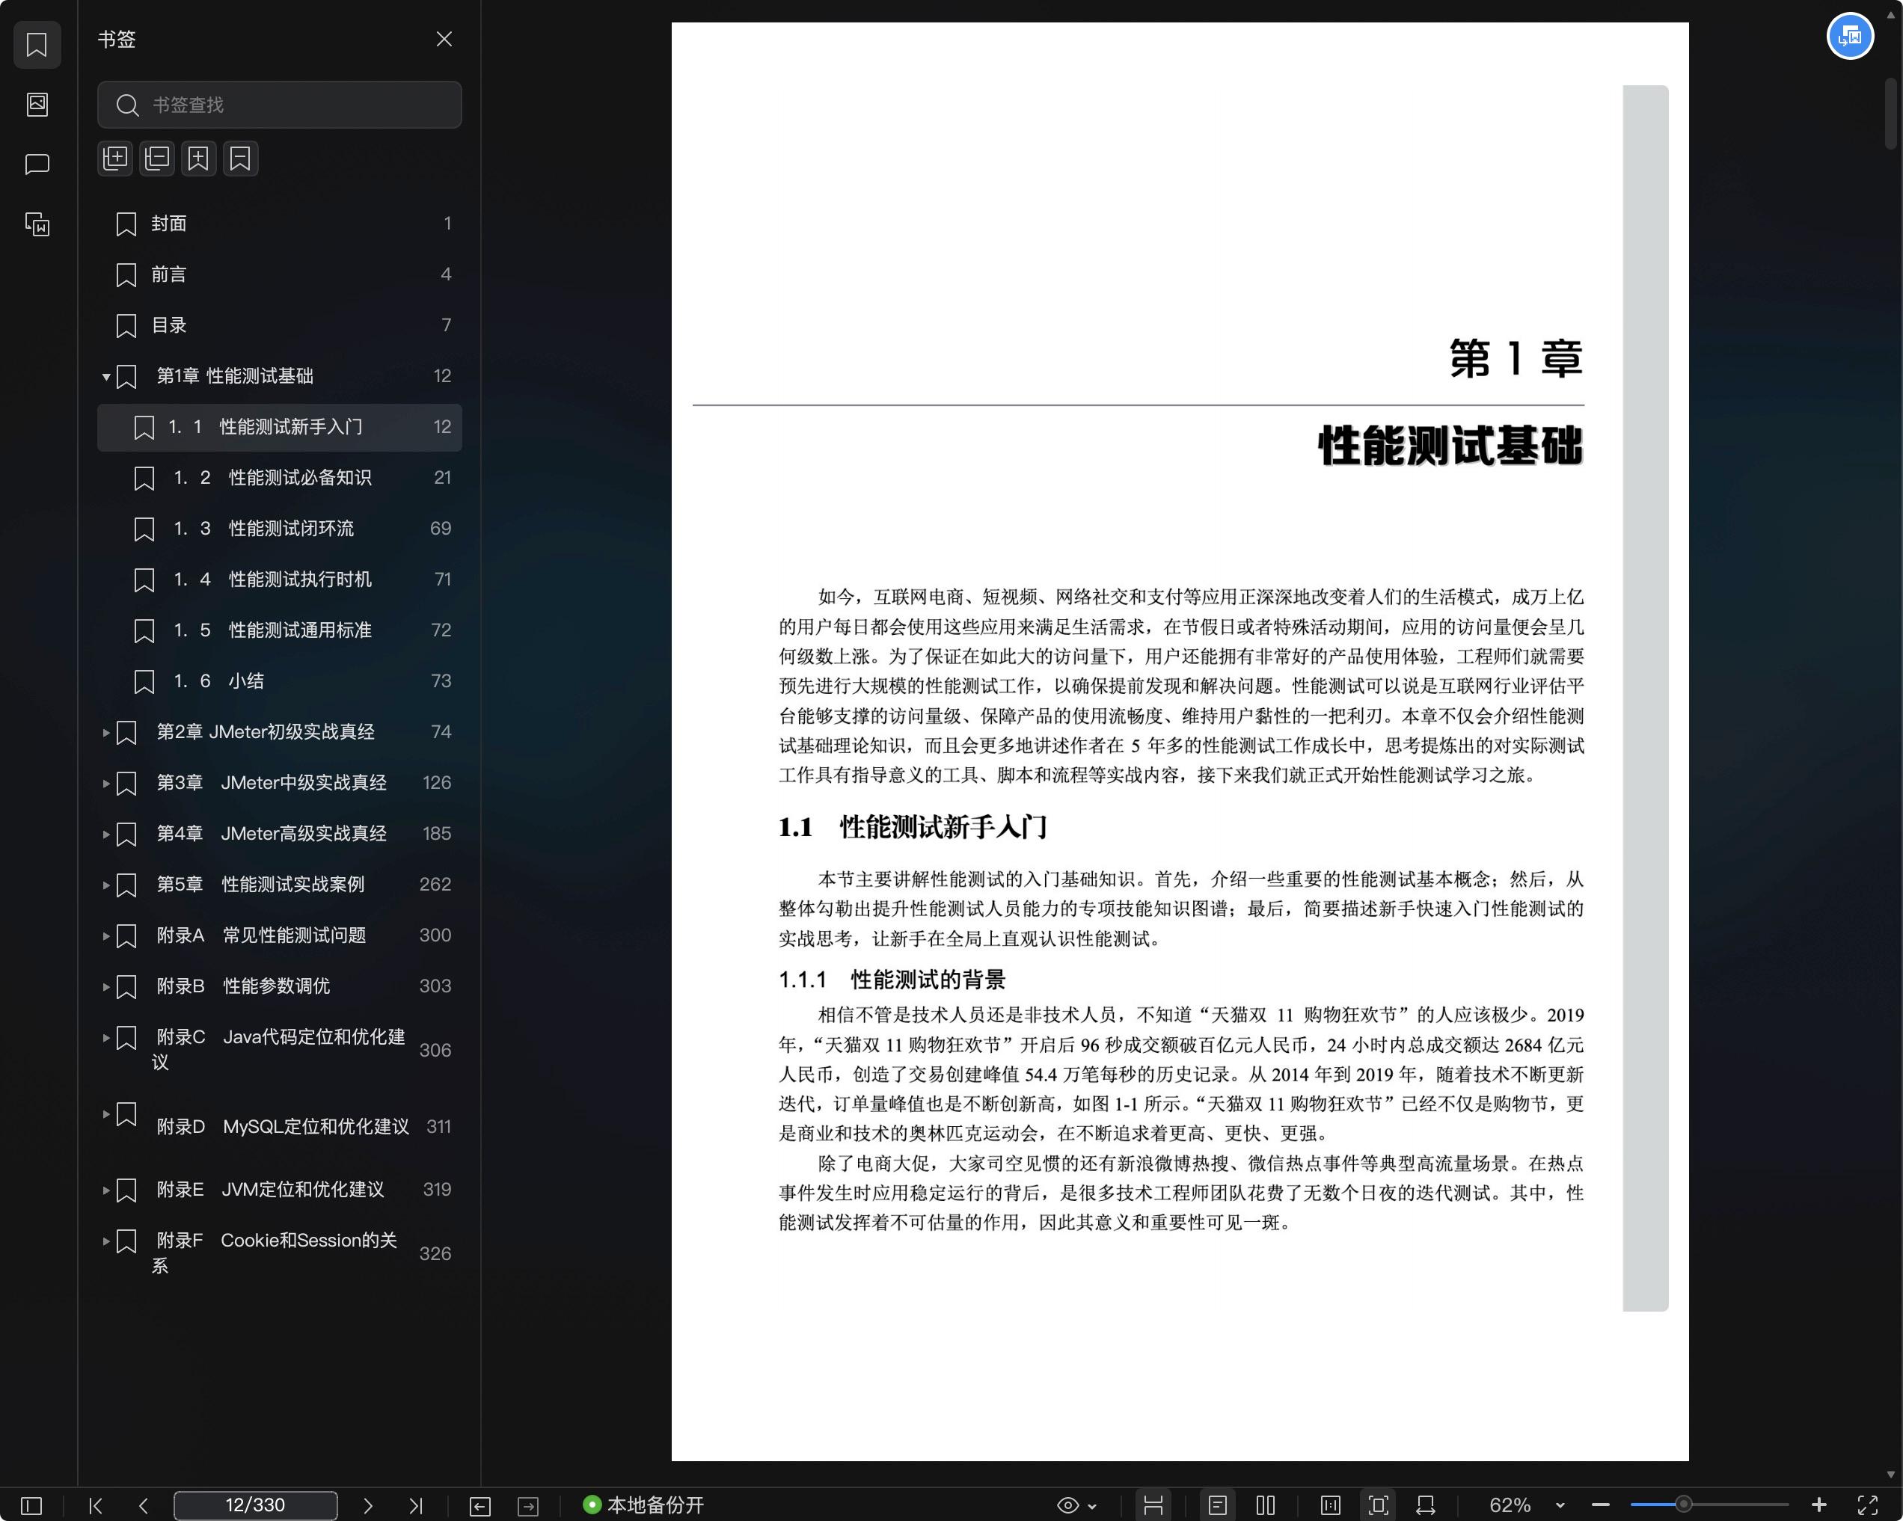Toggle the sidebar panel icon in status bar
1903x1521 pixels.
31,1505
